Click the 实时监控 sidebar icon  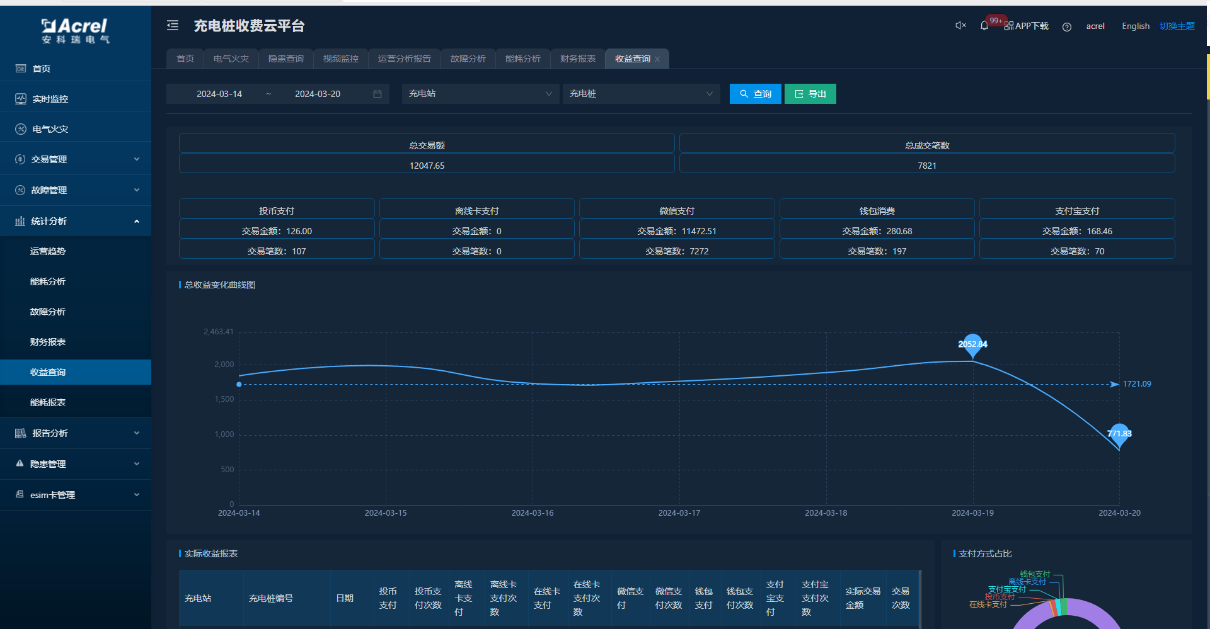coord(21,99)
